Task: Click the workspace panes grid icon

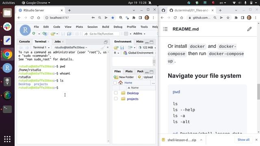Action: pyautogui.click(x=126, y=34)
